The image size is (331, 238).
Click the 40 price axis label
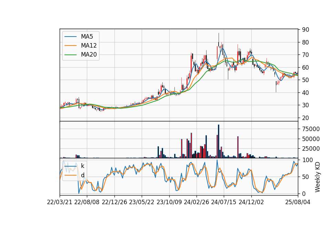(305, 93)
